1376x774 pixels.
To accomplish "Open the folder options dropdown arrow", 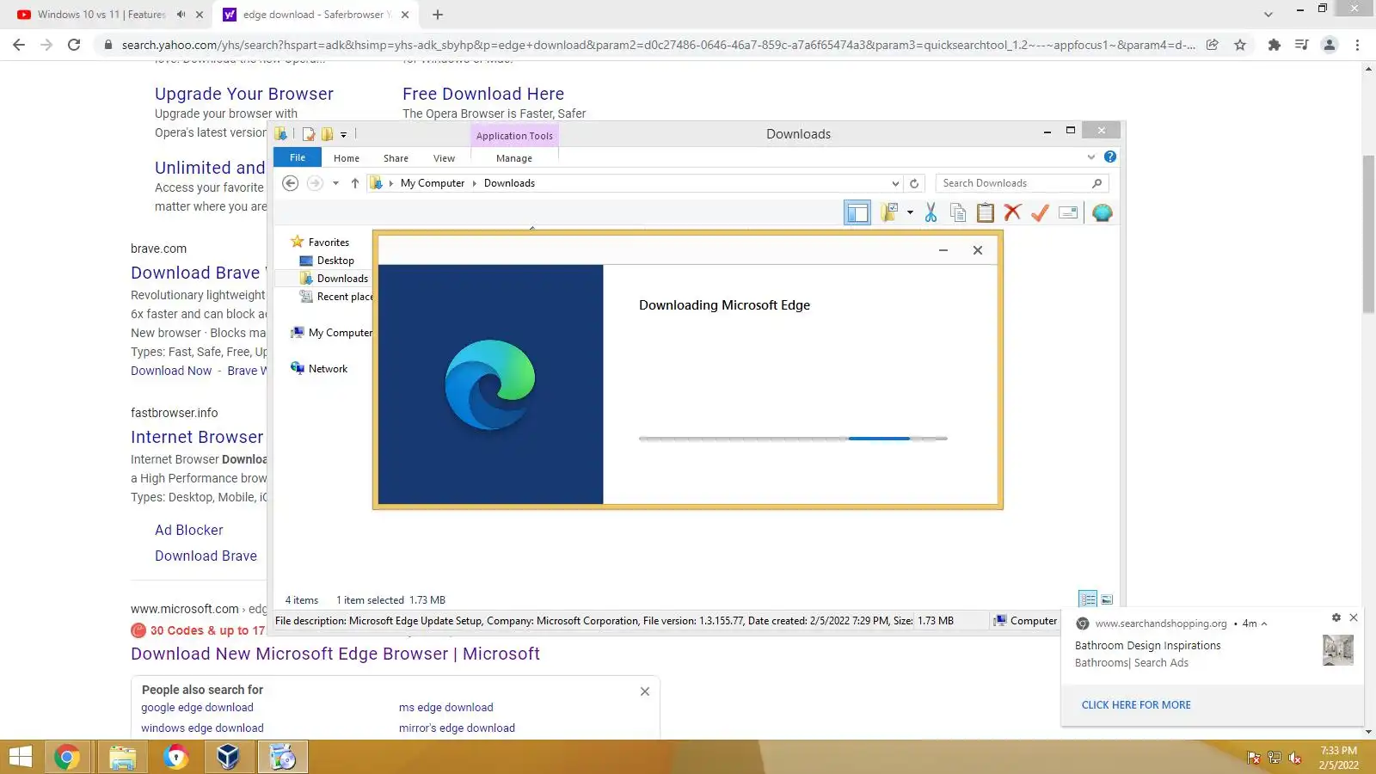I will pos(910,212).
